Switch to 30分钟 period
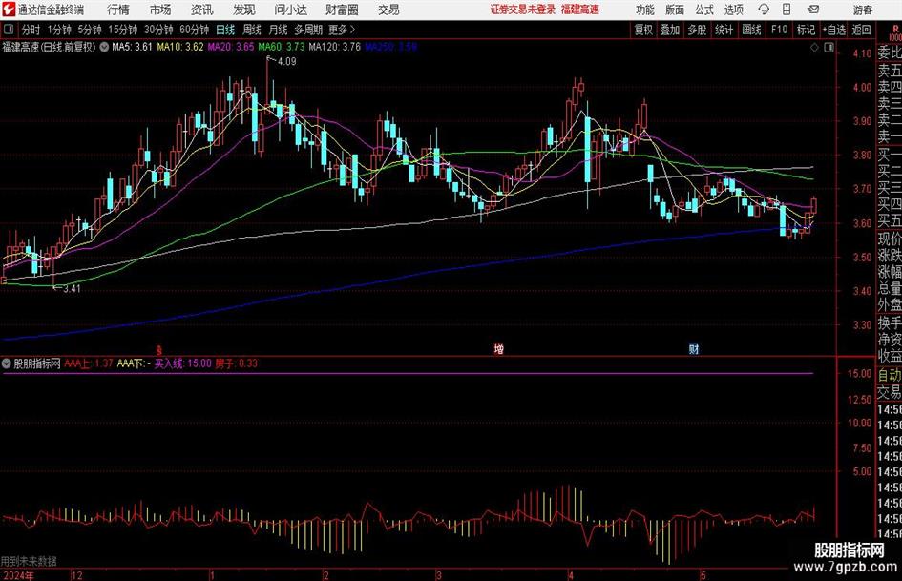 coord(158,30)
